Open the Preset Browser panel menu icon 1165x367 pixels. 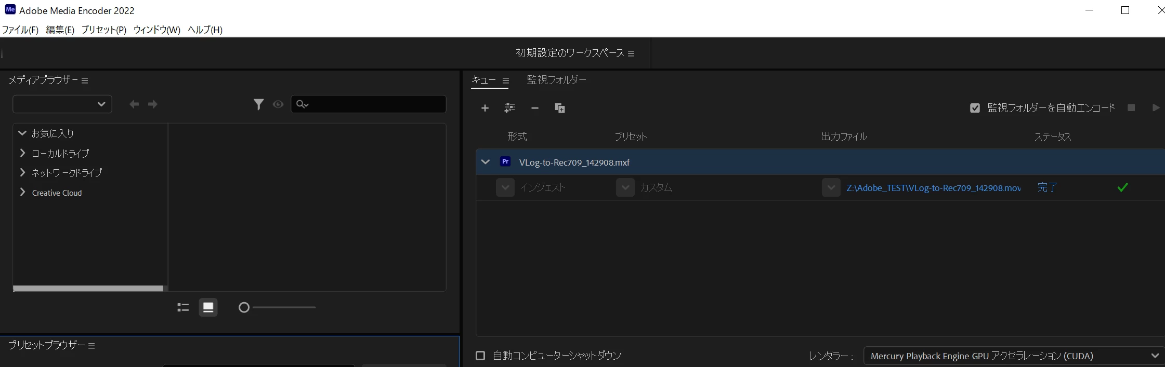91,346
